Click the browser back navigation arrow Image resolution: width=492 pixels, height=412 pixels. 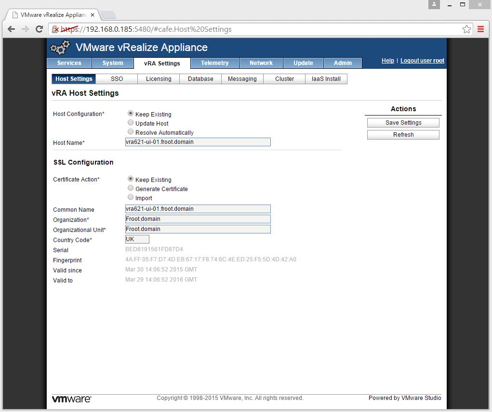coord(11,29)
